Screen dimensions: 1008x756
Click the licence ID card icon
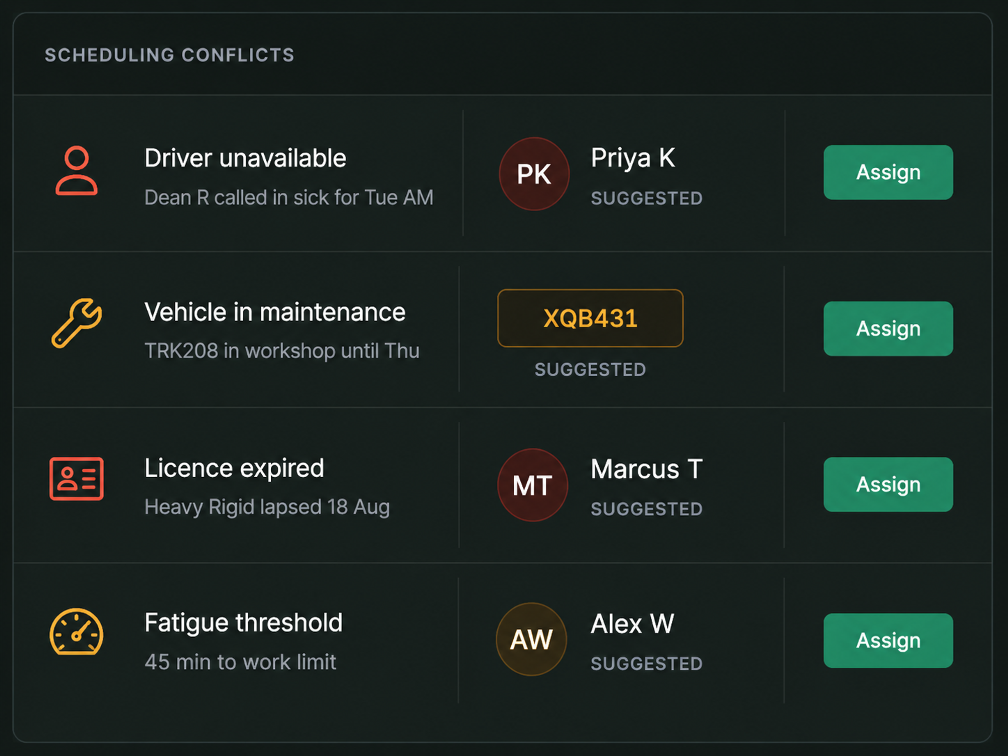77,479
